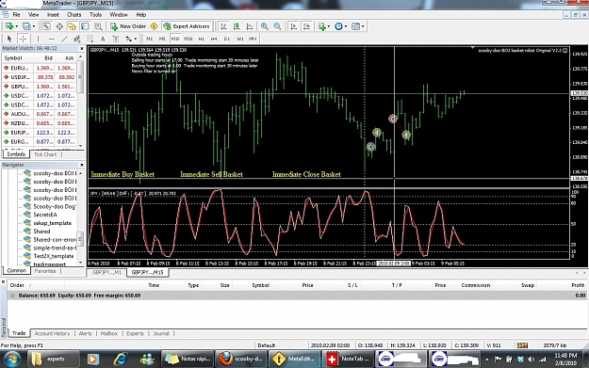Image resolution: width=589 pixels, height=368 pixels.
Task: Expand the Indicators dropdown arrow
Action: click(x=329, y=26)
